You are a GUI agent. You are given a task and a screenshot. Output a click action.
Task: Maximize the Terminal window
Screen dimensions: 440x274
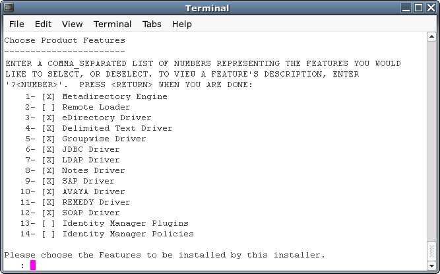(418, 7)
